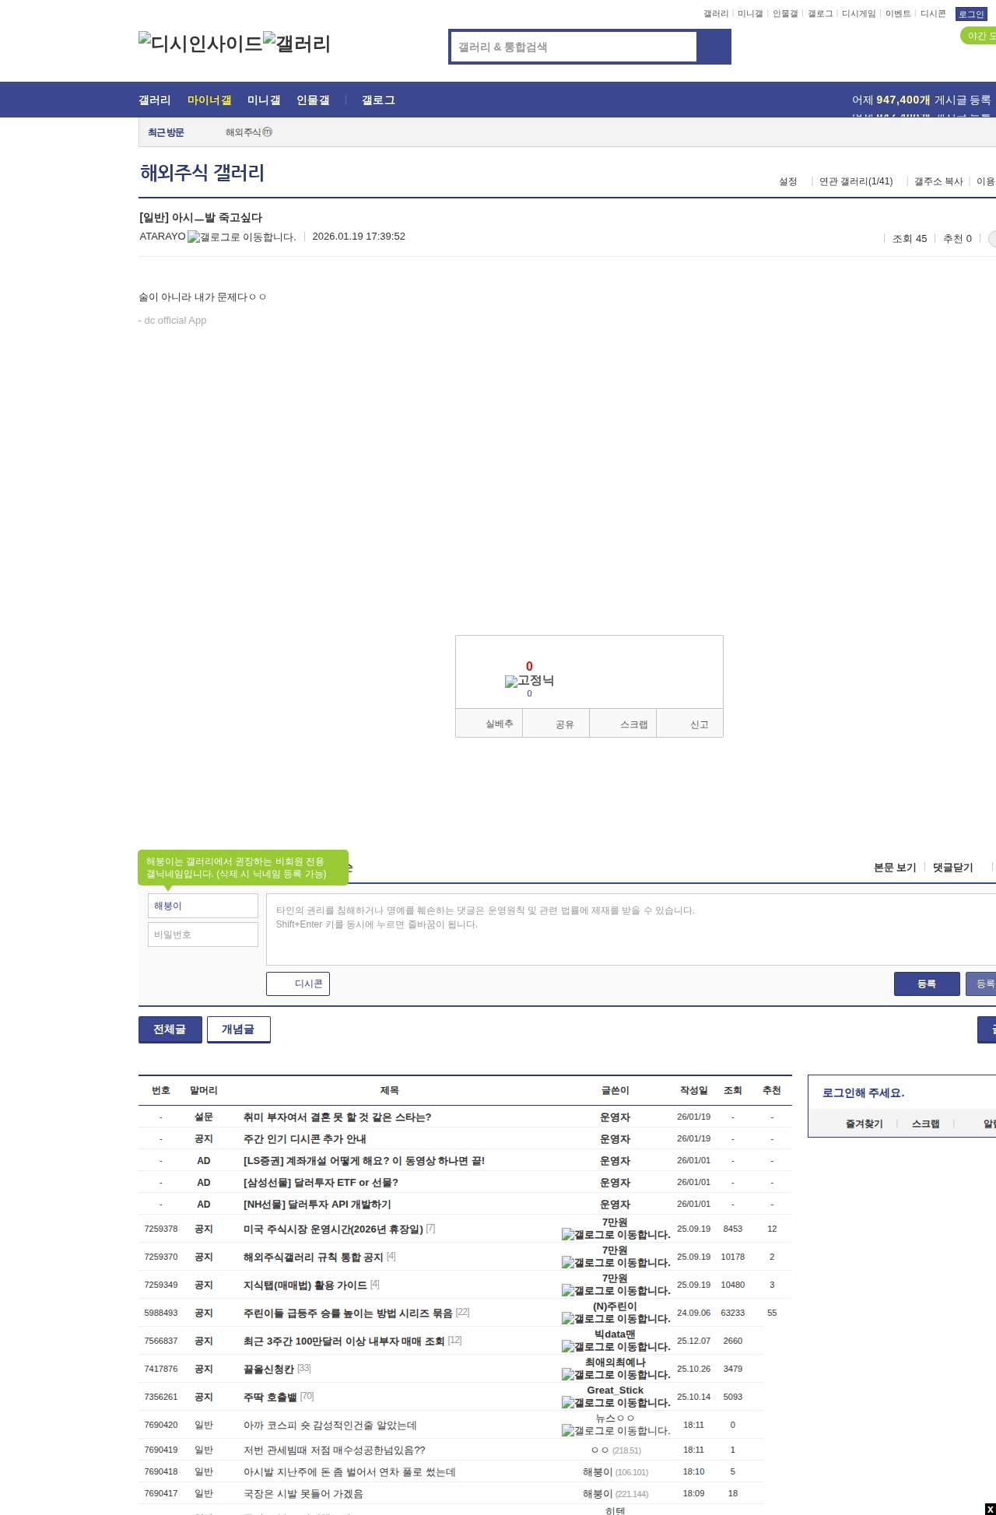
Task: Open gallog icon under 빅data맨
Action: [x=615, y=1346]
